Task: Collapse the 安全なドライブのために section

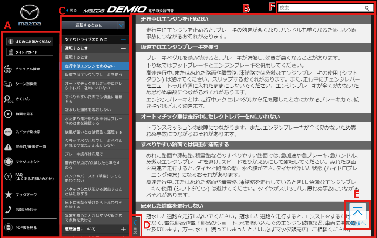Action: point(123,39)
